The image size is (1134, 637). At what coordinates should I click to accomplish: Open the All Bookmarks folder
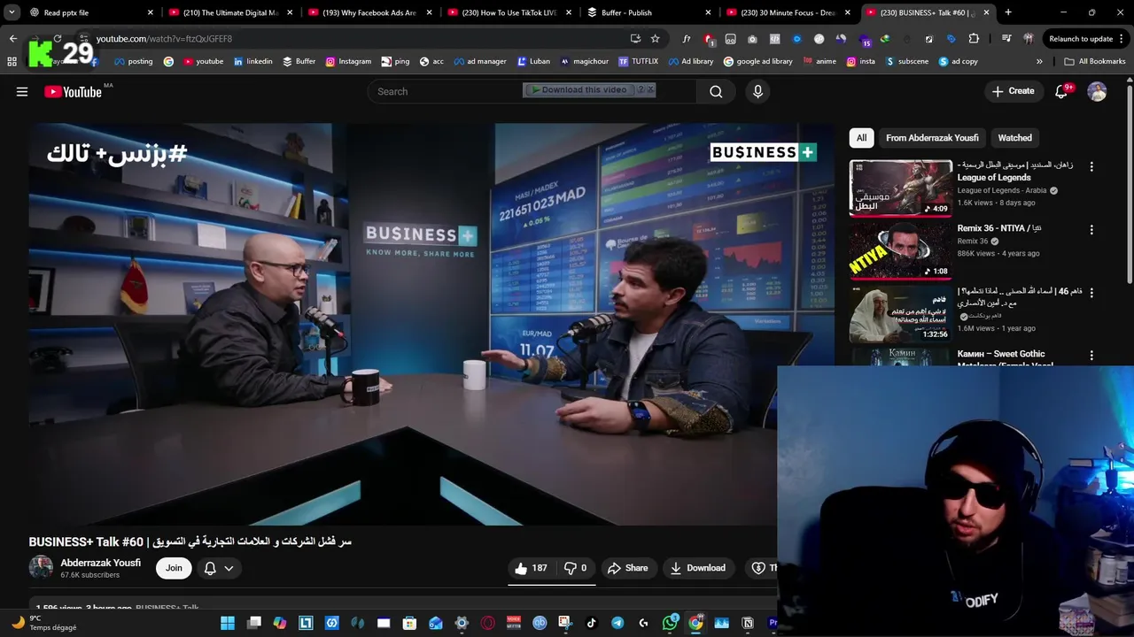coord(1095,61)
